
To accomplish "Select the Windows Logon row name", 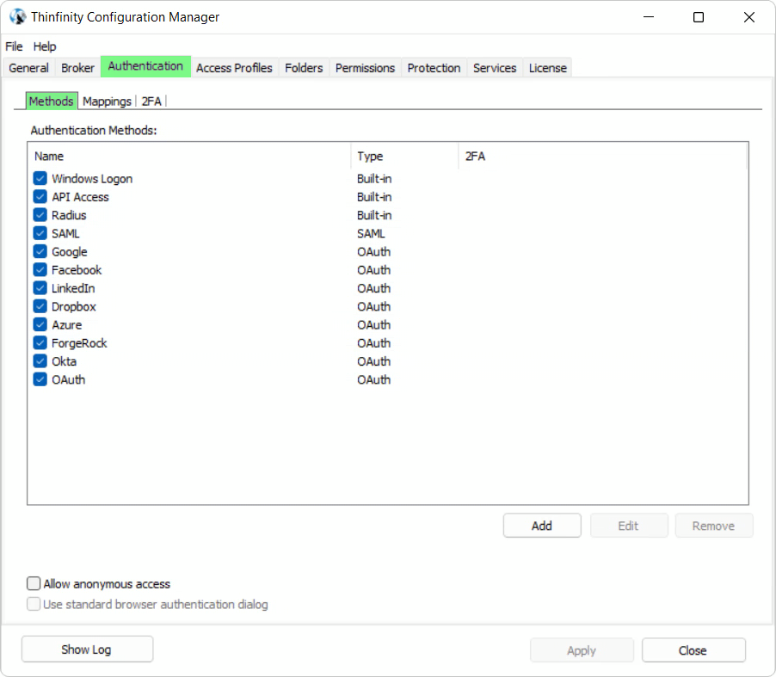I will [92, 179].
